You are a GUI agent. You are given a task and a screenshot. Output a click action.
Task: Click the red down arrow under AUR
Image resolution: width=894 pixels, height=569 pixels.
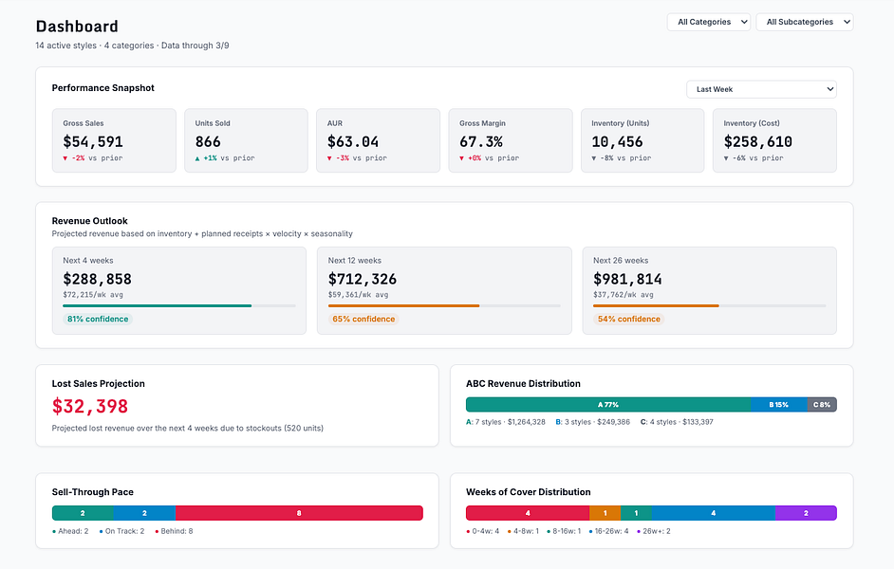[329, 158]
